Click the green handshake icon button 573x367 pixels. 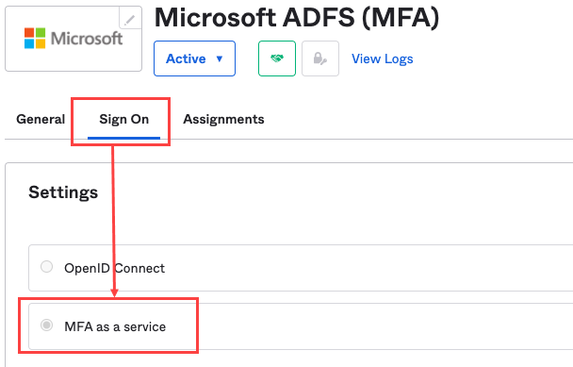(x=277, y=58)
